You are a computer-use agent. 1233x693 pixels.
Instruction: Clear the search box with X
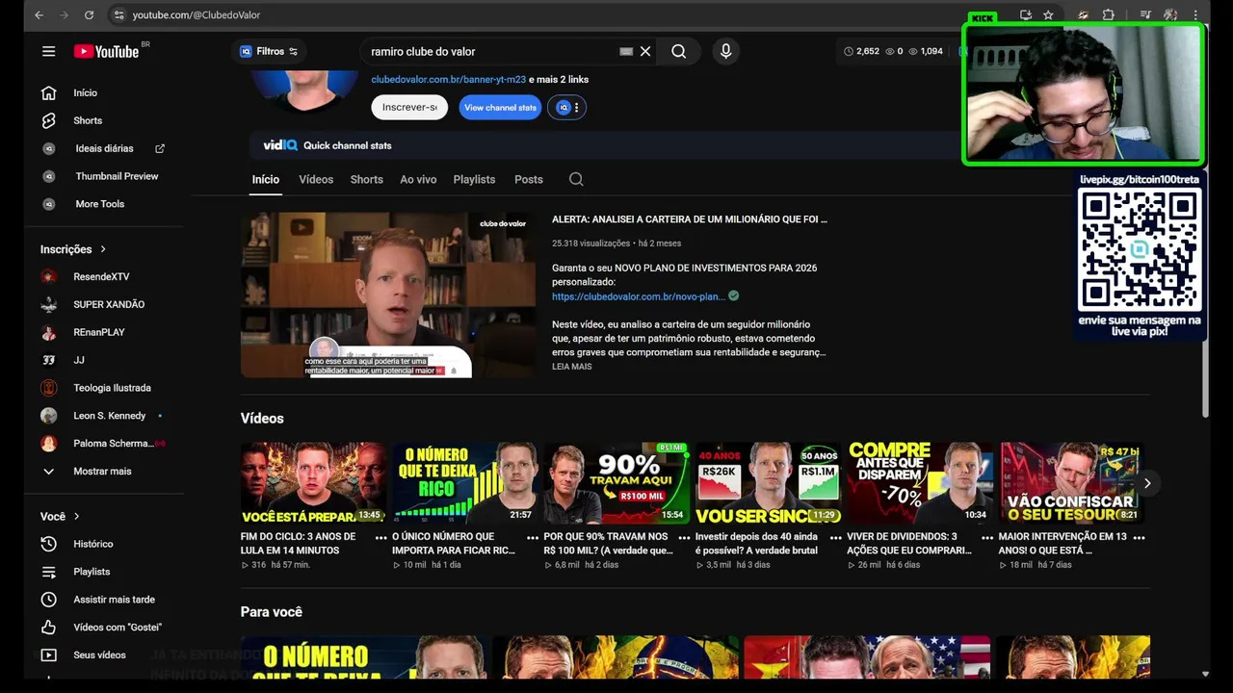point(645,51)
